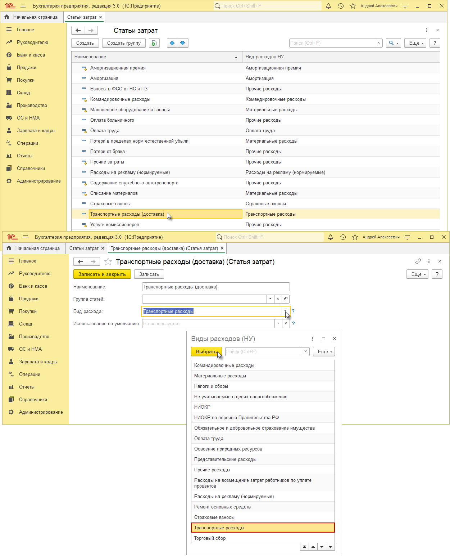Select Представительские расходы in dialog list
Screen dimensions: 450x556
pyautogui.click(x=263, y=459)
